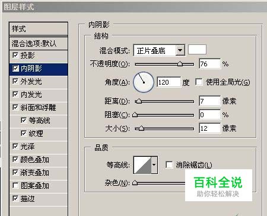Toggle the 渐变叠加 checkbox

tap(15, 172)
